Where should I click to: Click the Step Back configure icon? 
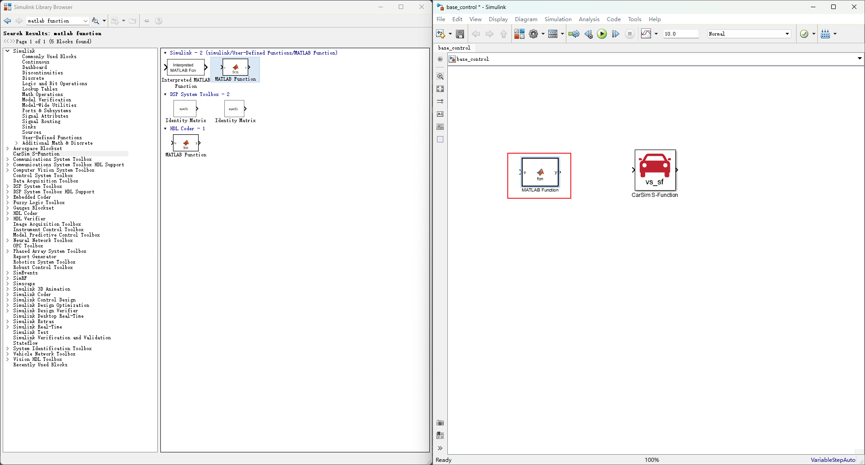[588, 34]
